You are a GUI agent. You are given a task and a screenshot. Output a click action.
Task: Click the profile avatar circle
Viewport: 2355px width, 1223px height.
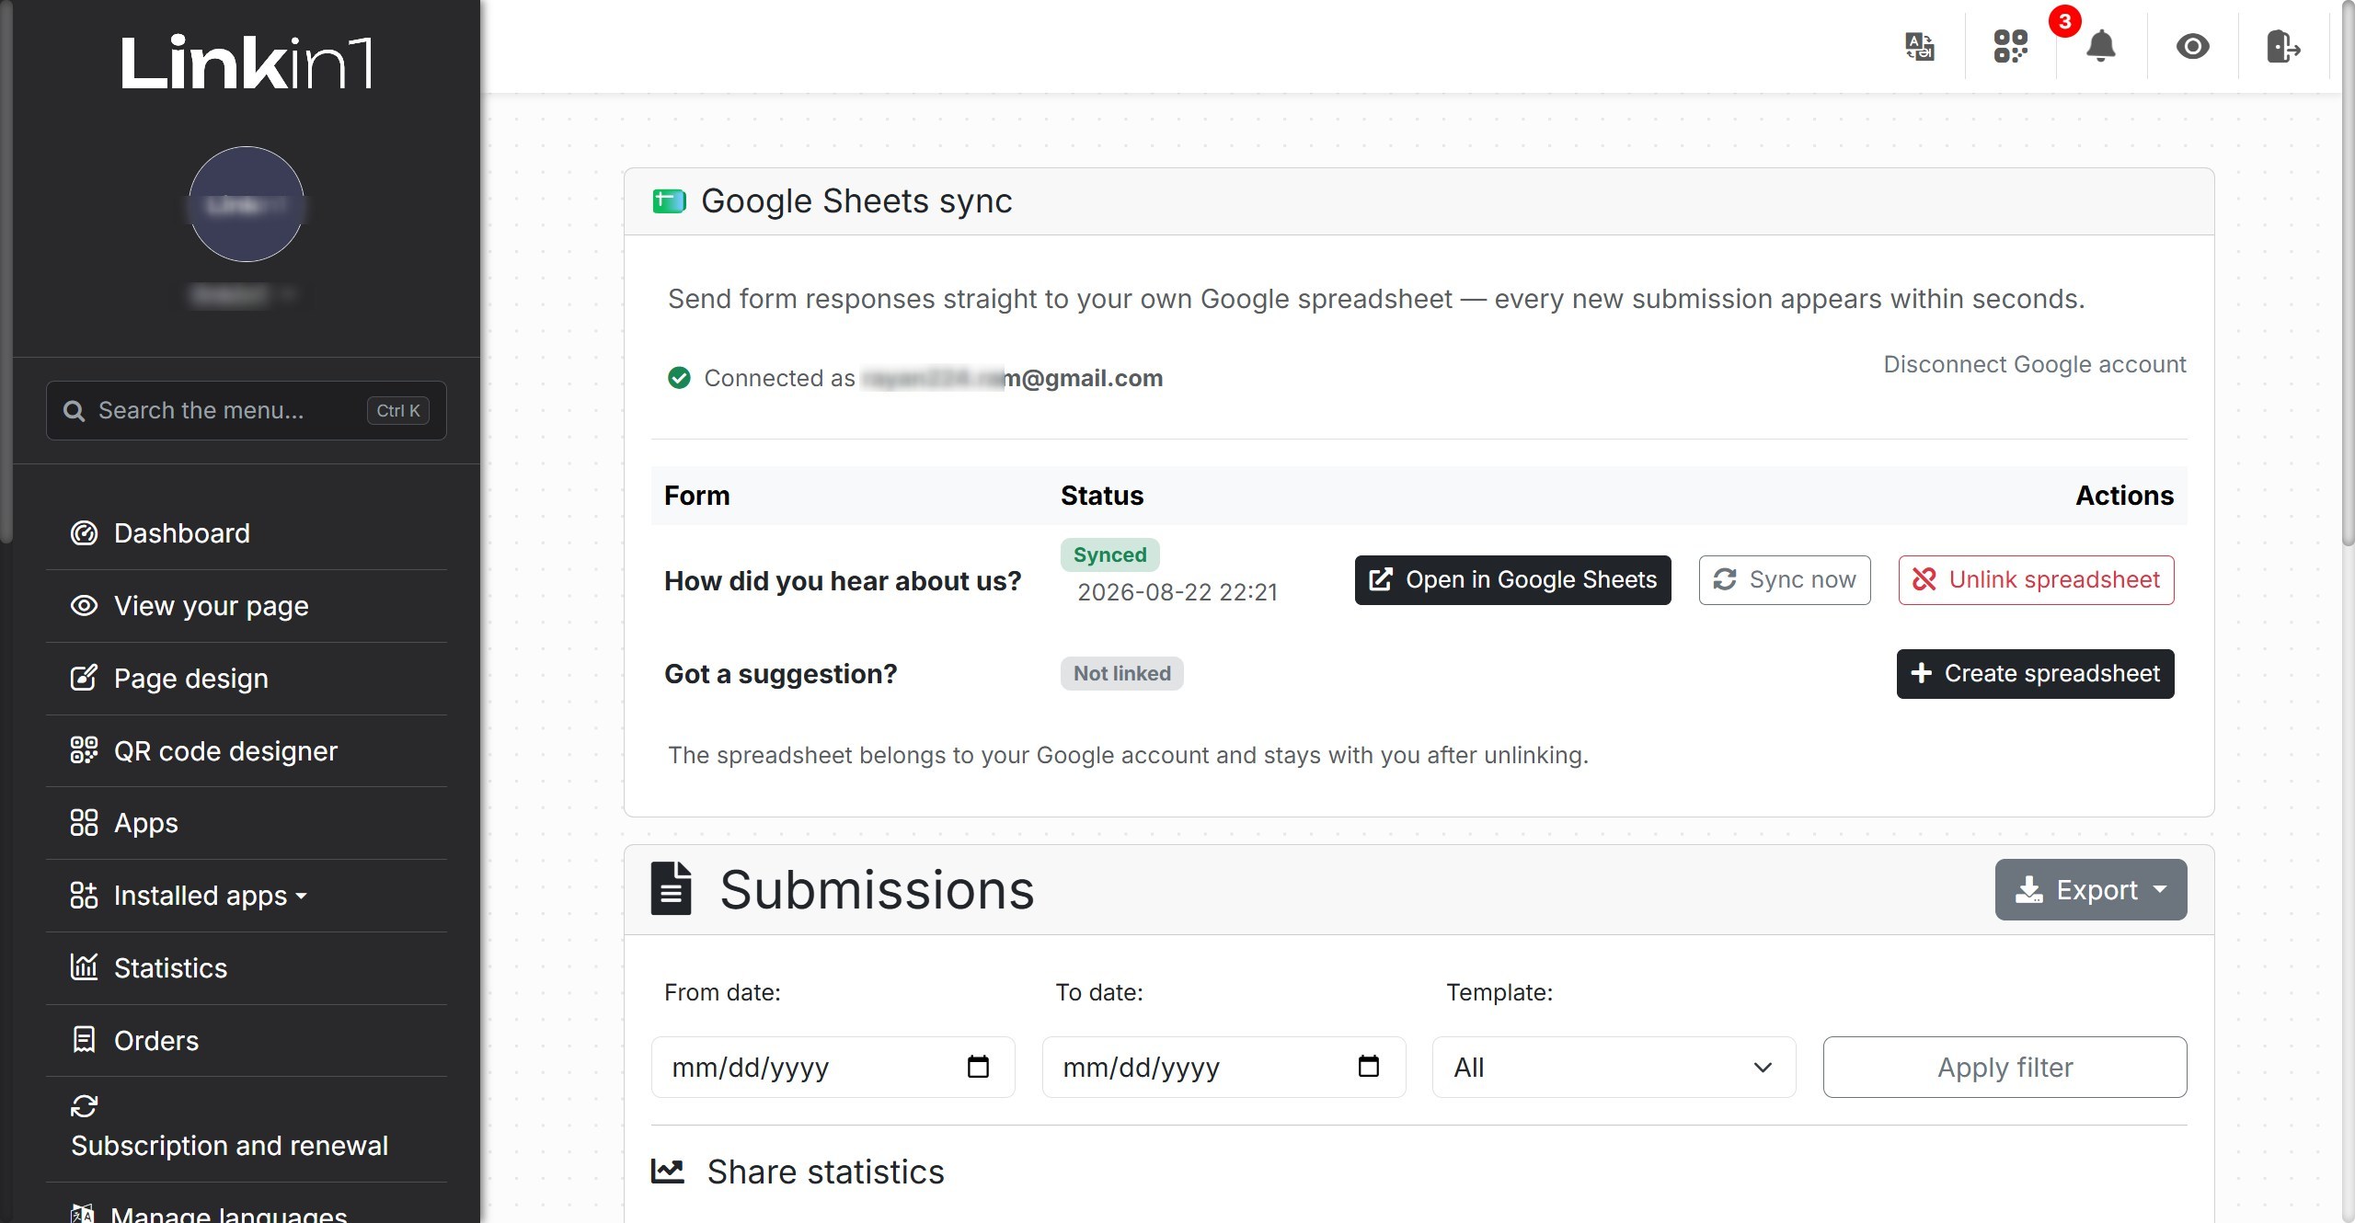pos(247,204)
